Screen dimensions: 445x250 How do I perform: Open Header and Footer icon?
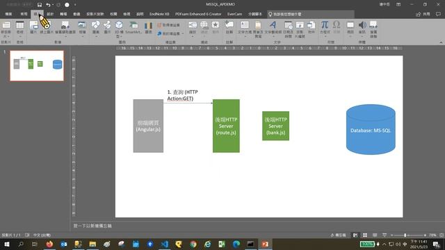pos(258,25)
